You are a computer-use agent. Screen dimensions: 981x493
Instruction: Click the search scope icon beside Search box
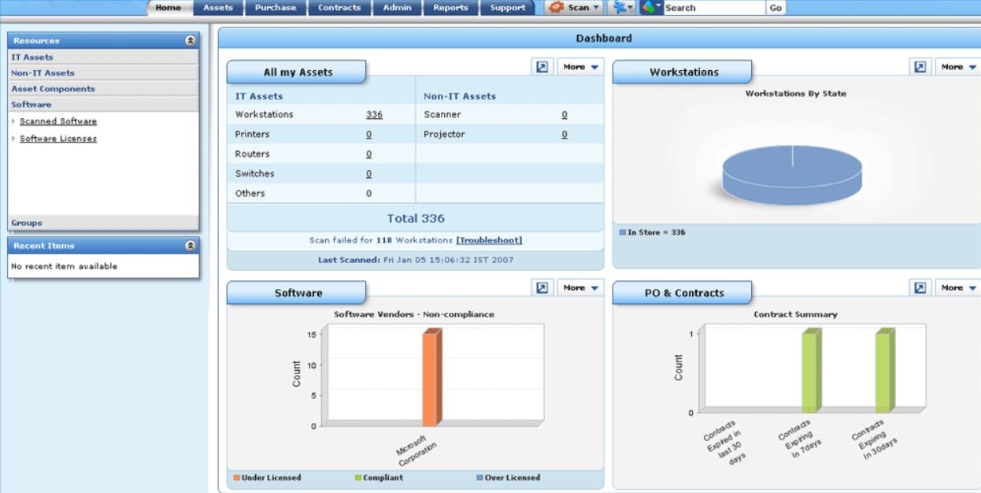pyautogui.click(x=650, y=7)
